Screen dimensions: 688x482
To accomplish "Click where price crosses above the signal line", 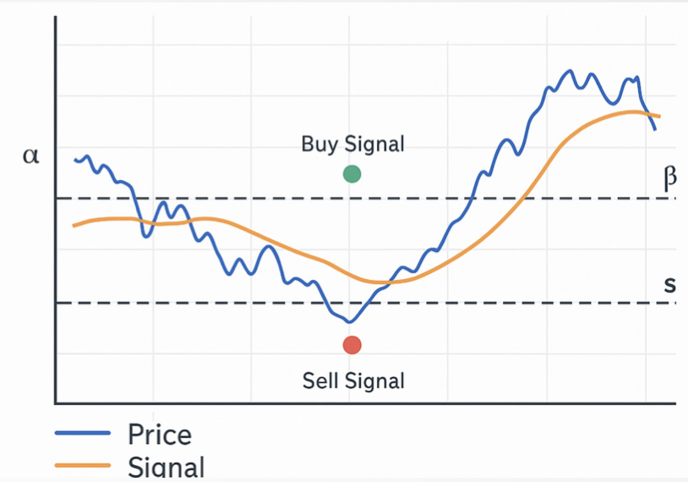I will [388, 282].
